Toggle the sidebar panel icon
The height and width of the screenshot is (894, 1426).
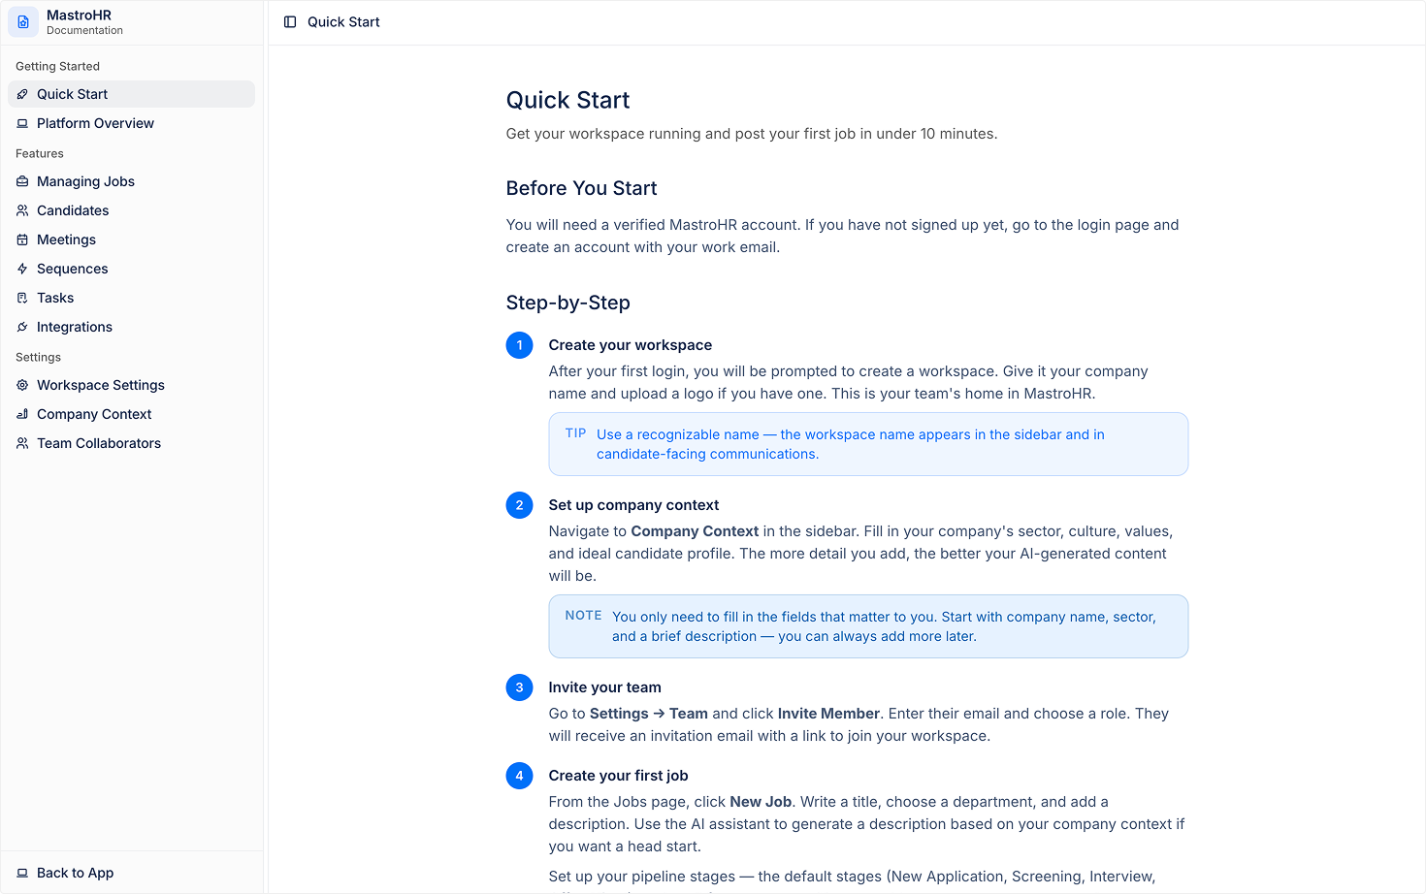tap(290, 22)
